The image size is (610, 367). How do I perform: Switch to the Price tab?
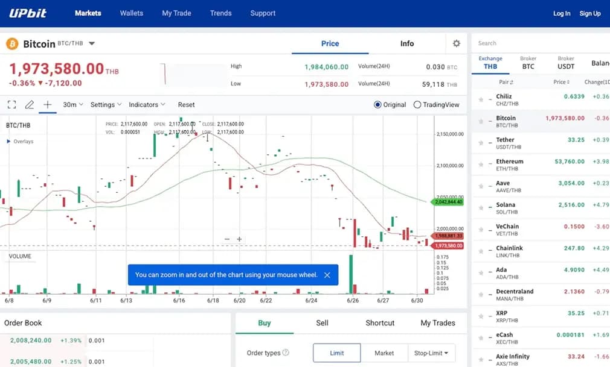[x=330, y=43]
